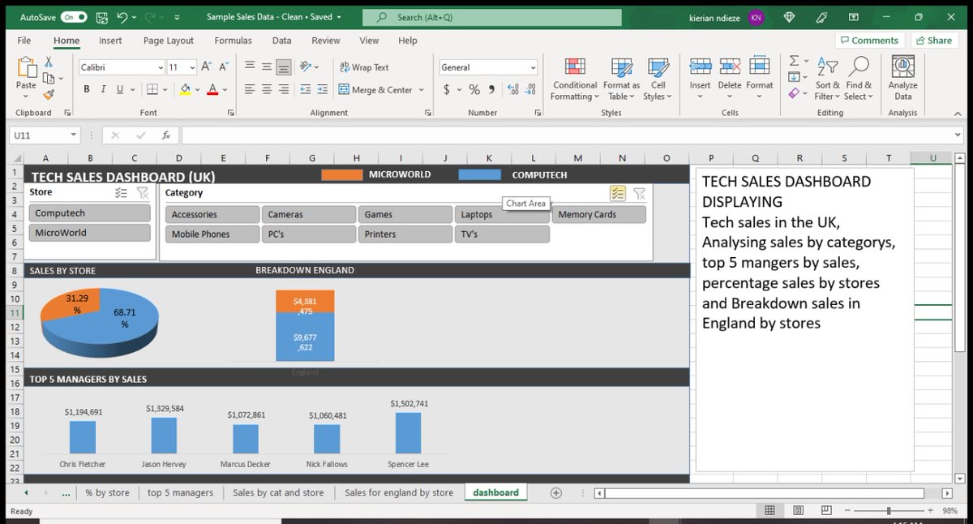Click the Search box in title bar
Screen dimensions: 973x524
[x=491, y=17]
